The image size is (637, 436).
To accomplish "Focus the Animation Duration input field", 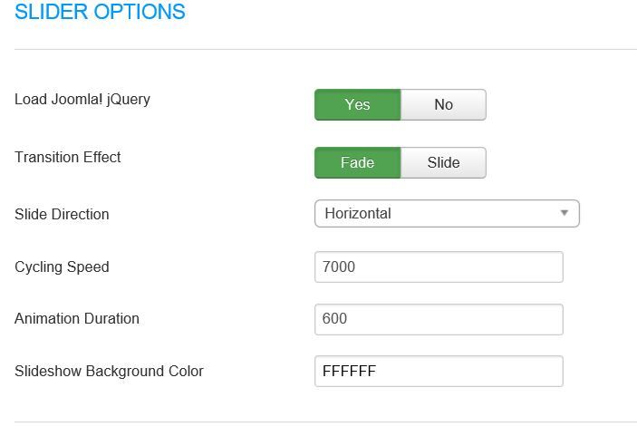I will [x=439, y=319].
